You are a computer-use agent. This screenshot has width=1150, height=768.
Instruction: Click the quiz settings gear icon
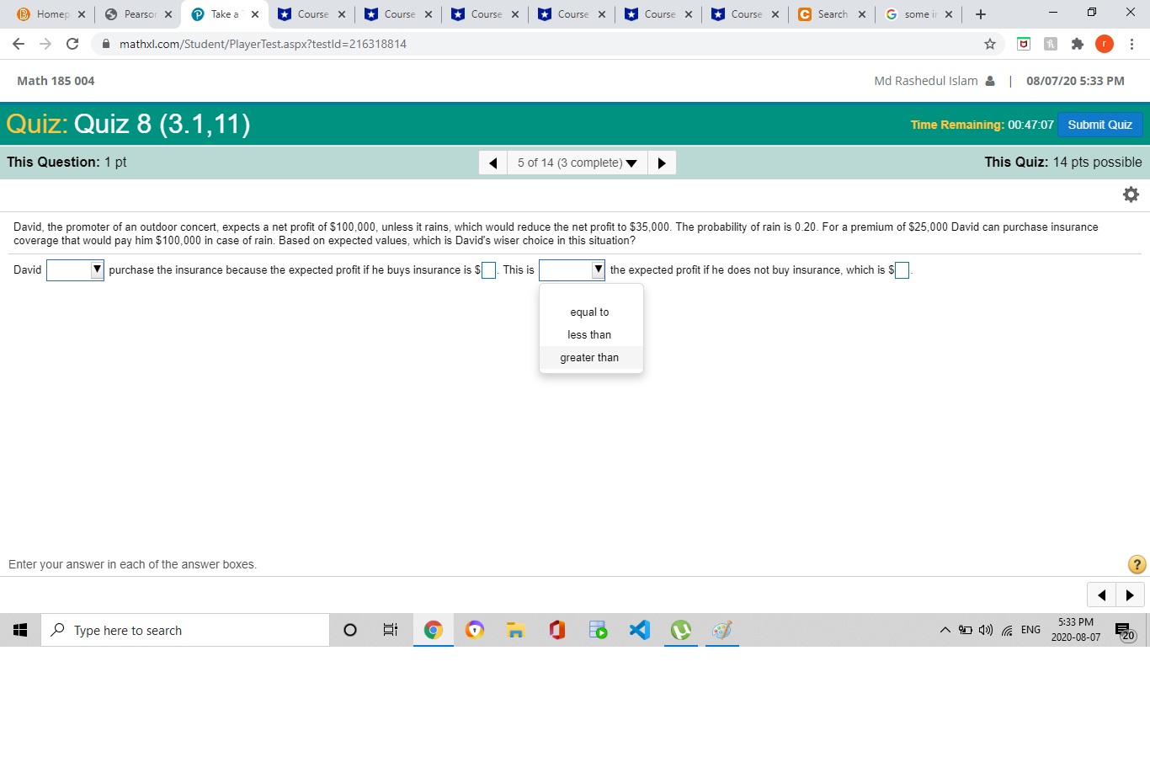point(1131,194)
